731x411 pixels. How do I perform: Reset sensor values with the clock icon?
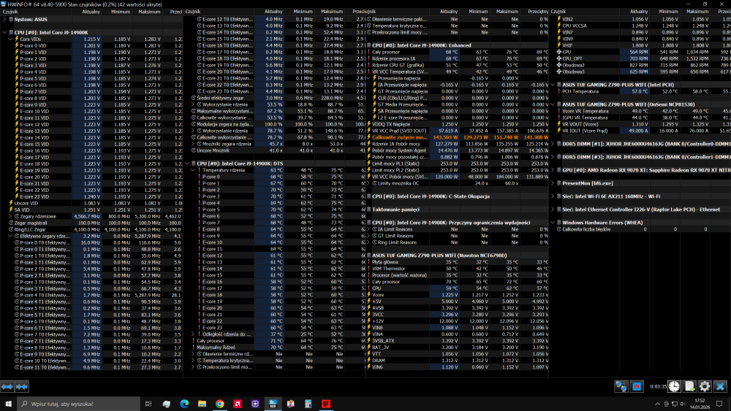coord(675,386)
